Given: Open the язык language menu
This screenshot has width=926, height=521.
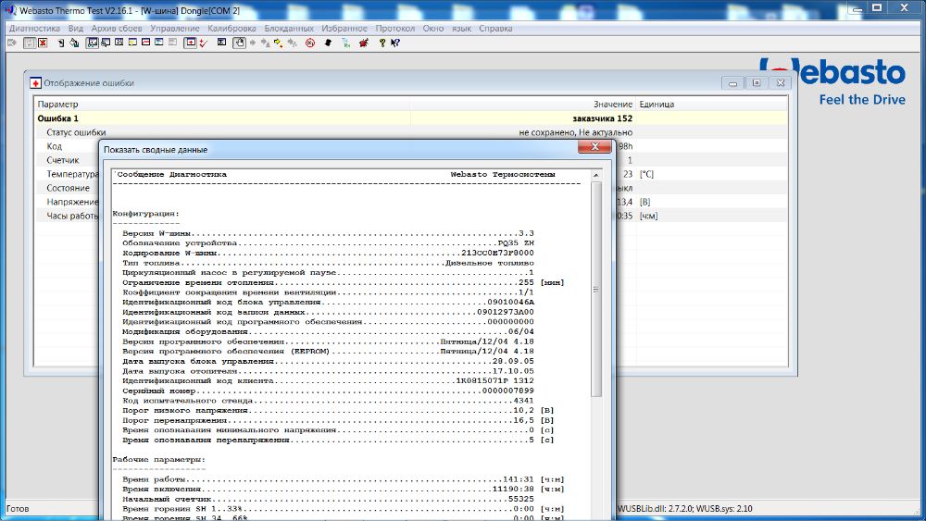Looking at the screenshot, I should (x=461, y=29).
